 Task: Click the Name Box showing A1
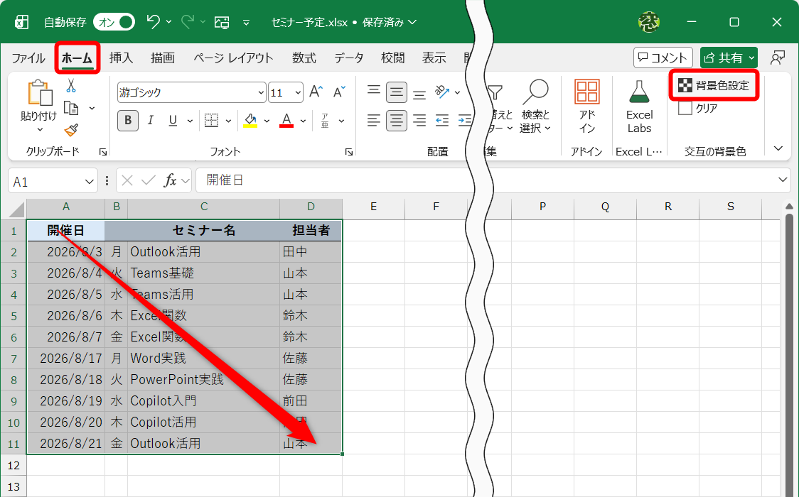(53, 180)
